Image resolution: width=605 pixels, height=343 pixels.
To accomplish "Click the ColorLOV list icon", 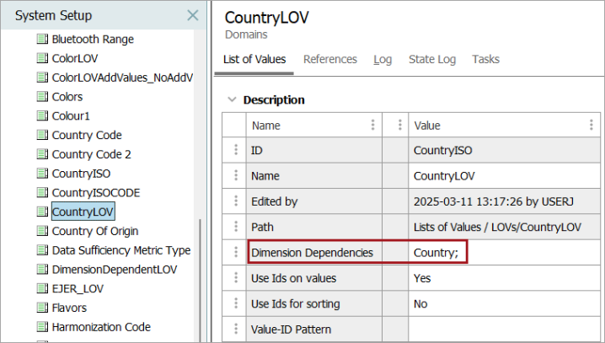I will pyautogui.click(x=42, y=58).
